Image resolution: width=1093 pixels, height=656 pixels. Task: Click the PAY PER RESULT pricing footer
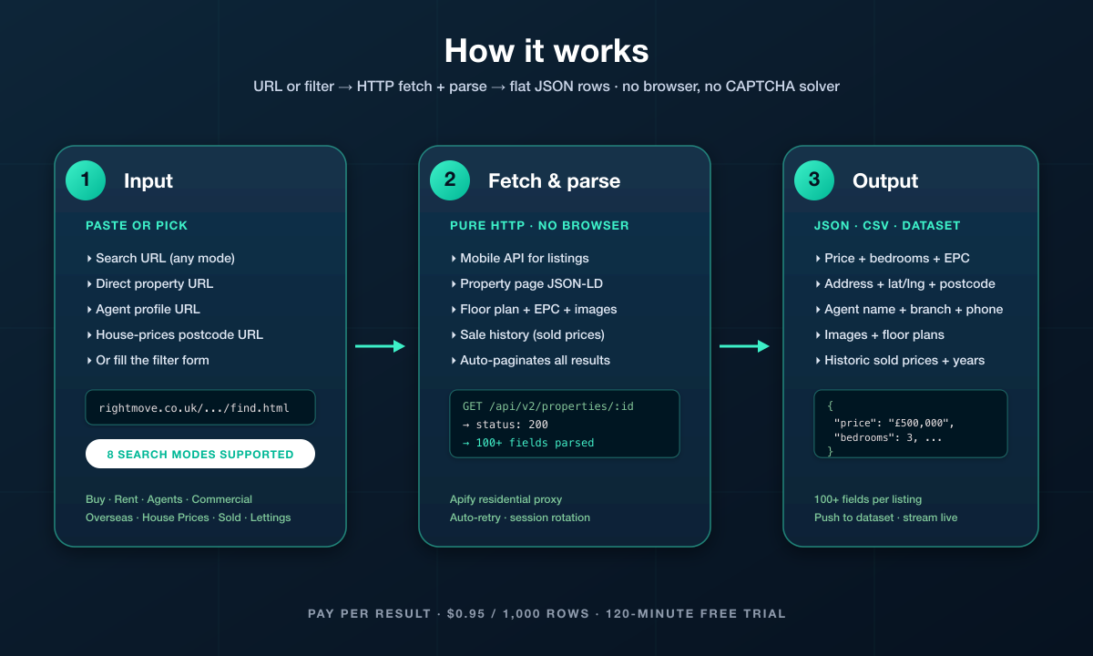[546, 614]
